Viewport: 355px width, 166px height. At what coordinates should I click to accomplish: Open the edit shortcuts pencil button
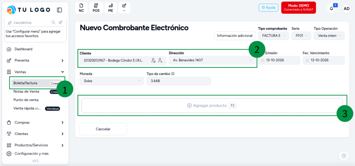124,8
